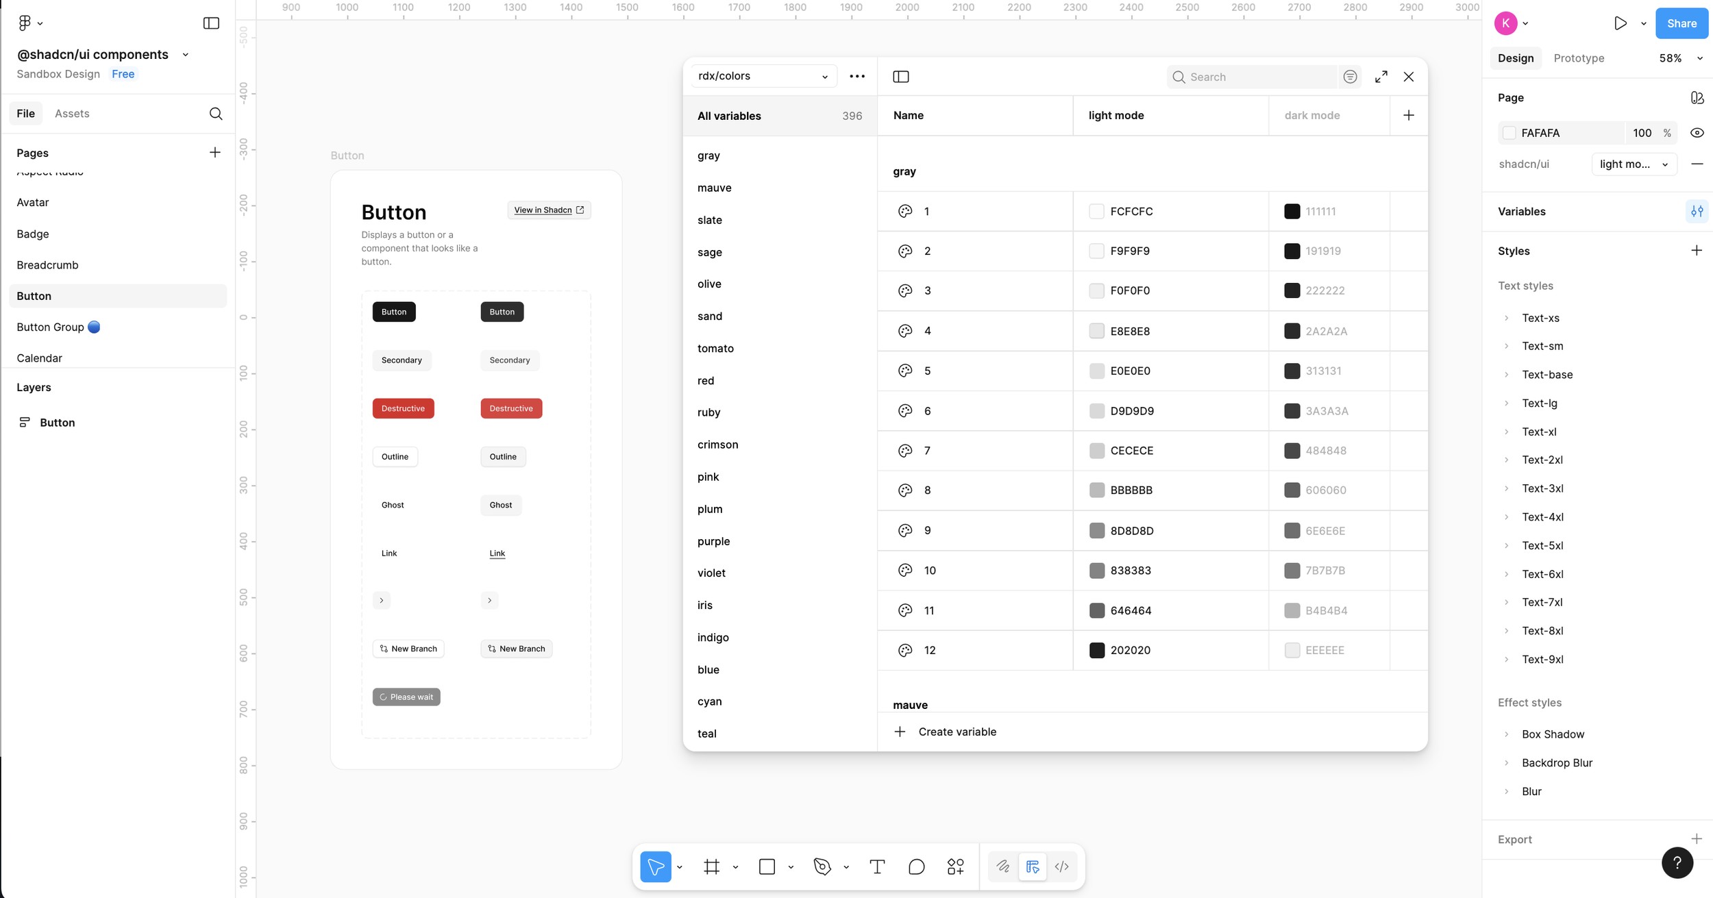
Task: Open the Actions components tool
Action: click(x=956, y=866)
